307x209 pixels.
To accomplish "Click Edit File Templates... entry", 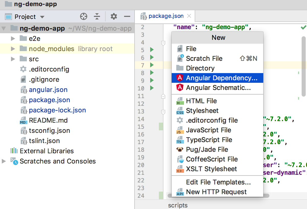I will click(218, 182).
